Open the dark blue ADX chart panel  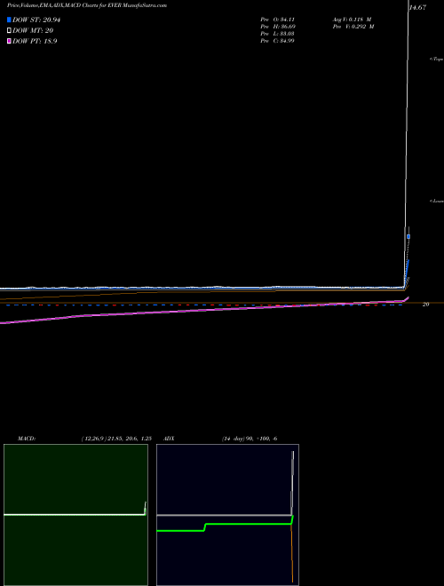pos(227,515)
